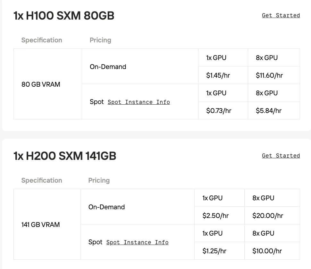Click the 1x H200 SXM 141GB heading

coord(65,156)
